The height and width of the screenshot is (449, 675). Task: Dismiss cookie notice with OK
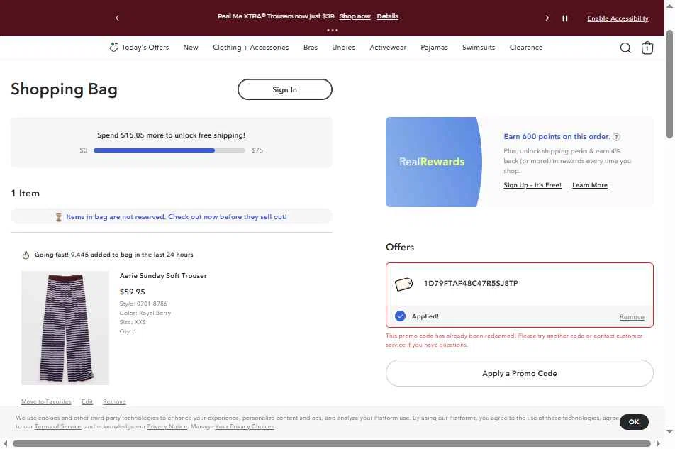(634, 422)
